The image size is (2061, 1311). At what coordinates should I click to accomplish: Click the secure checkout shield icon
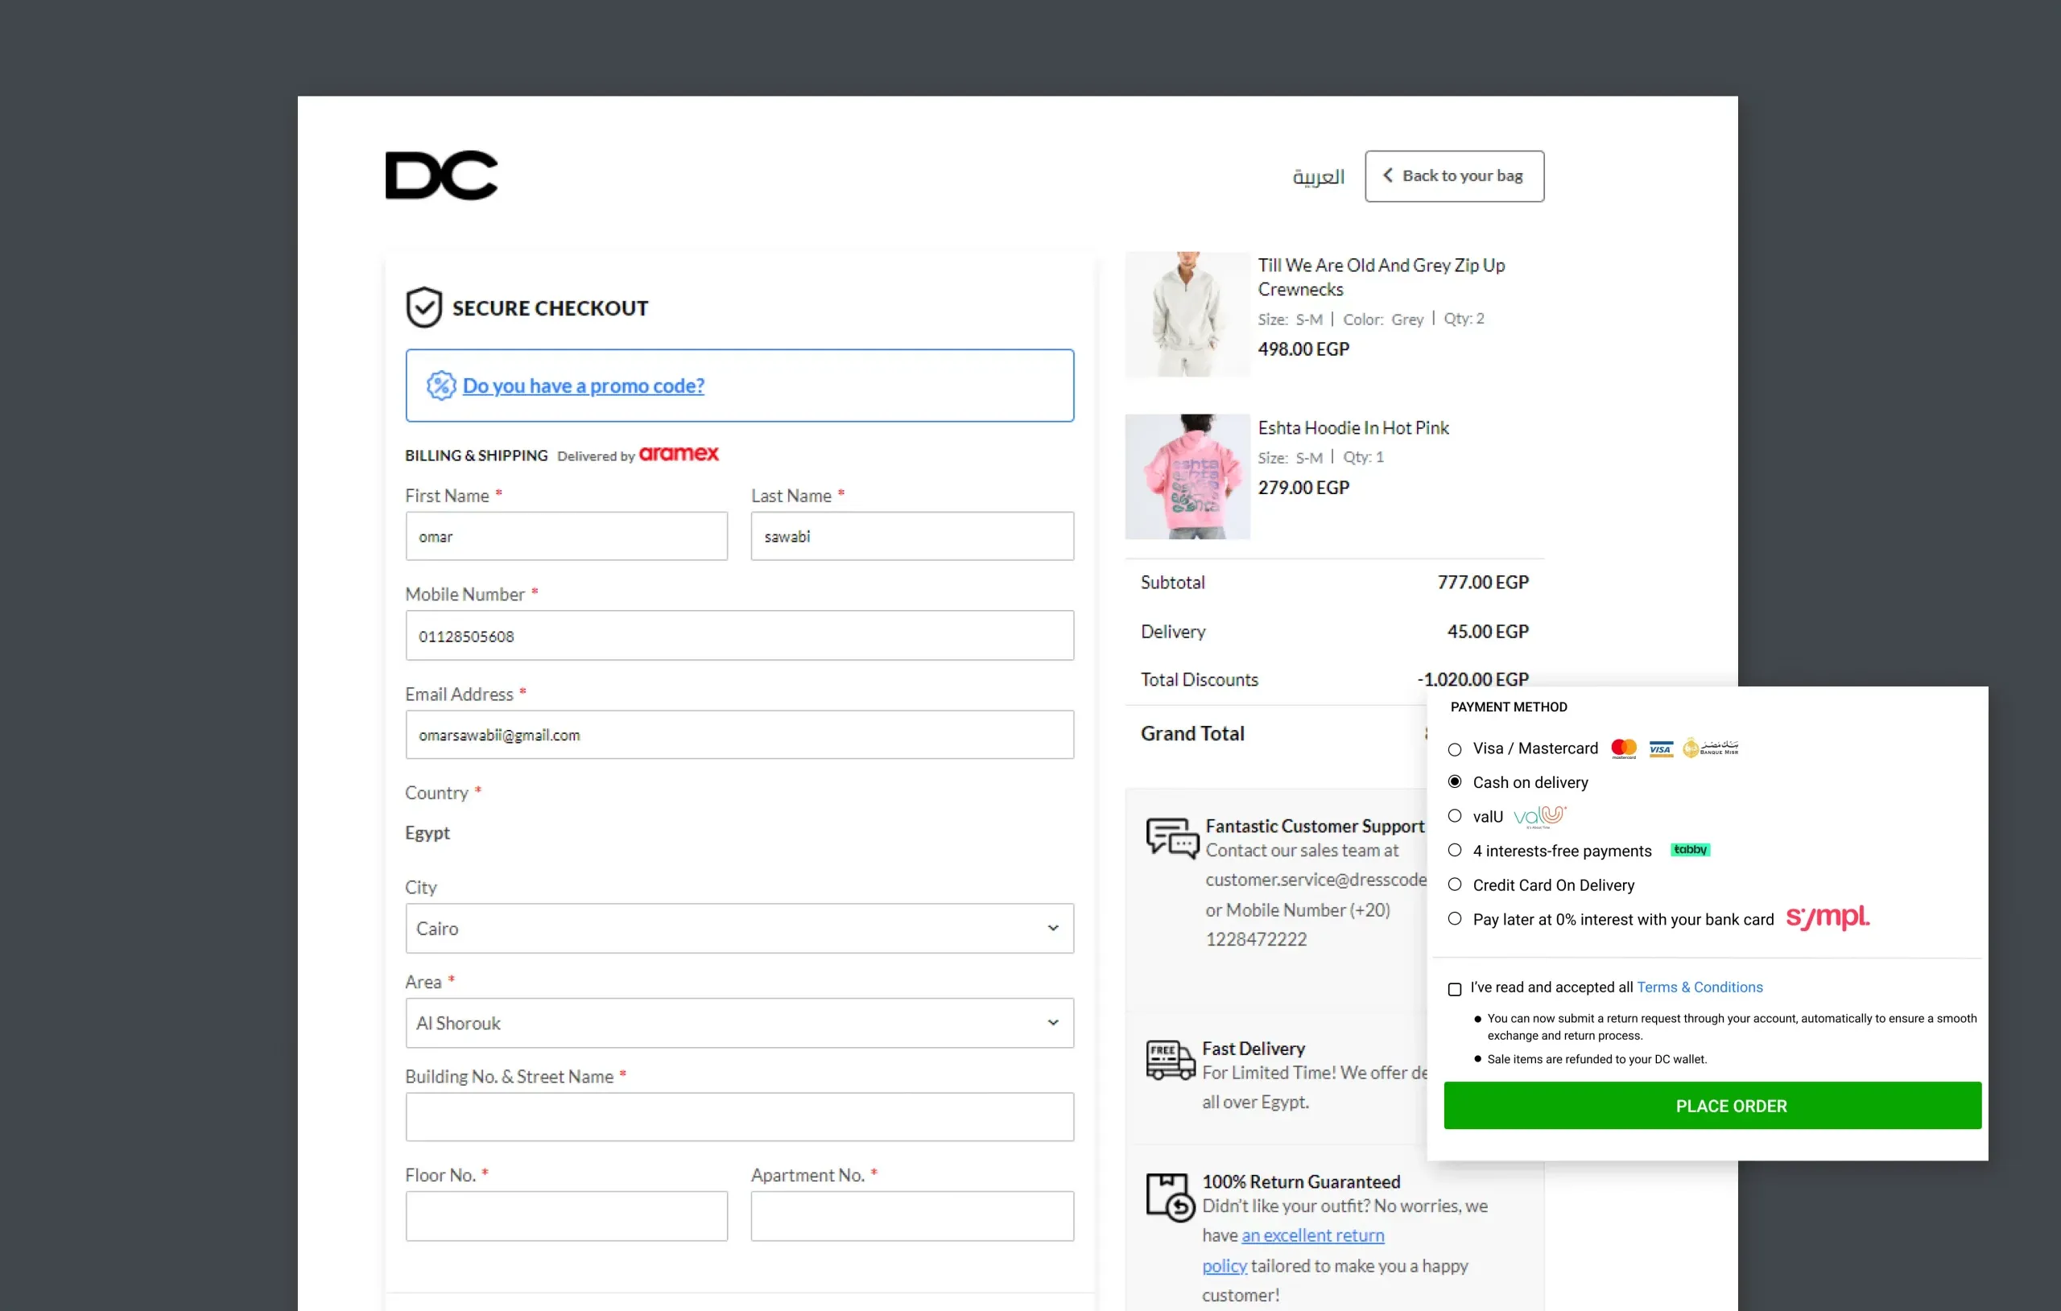click(x=423, y=307)
